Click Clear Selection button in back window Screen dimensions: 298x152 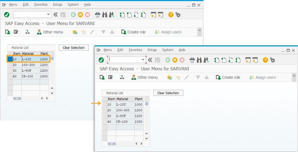[x=74, y=47]
